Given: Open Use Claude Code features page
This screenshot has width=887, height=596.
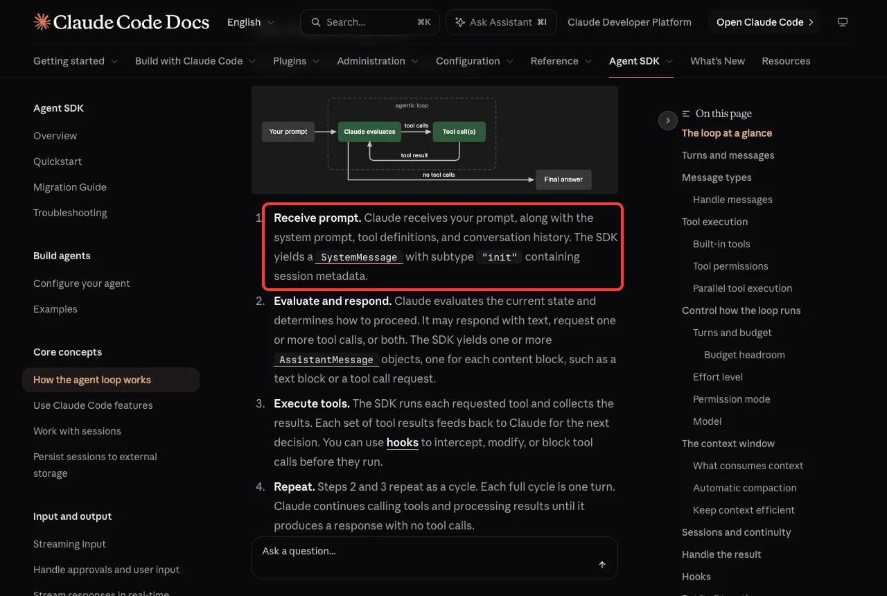Looking at the screenshot, I should click(x=93, y=405).
